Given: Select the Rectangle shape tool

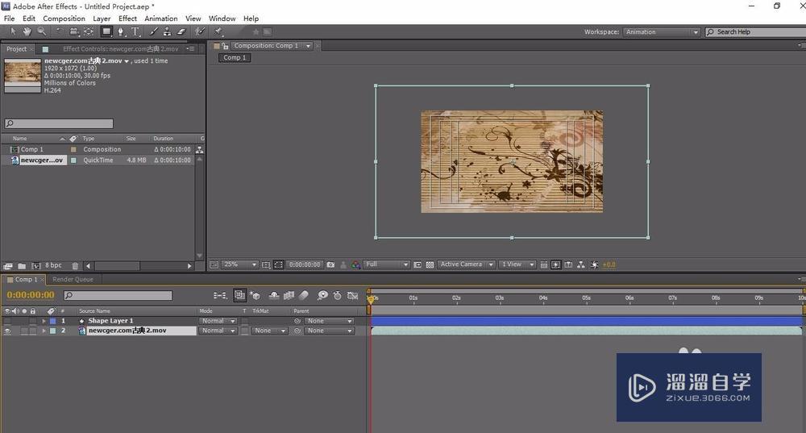Looking at the screenshot, I should pyautogui.click(x=106, y=32).
